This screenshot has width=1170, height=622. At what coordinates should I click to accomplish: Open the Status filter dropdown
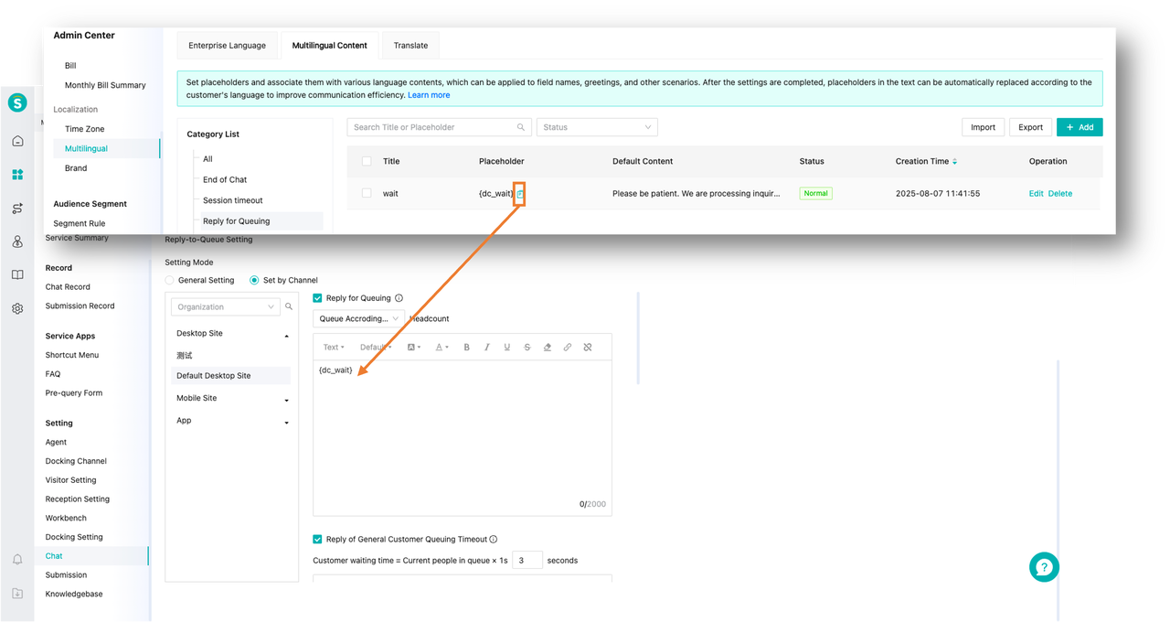pos(597,127)
